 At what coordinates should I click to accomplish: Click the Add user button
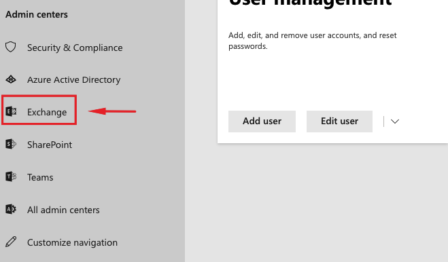262,121
